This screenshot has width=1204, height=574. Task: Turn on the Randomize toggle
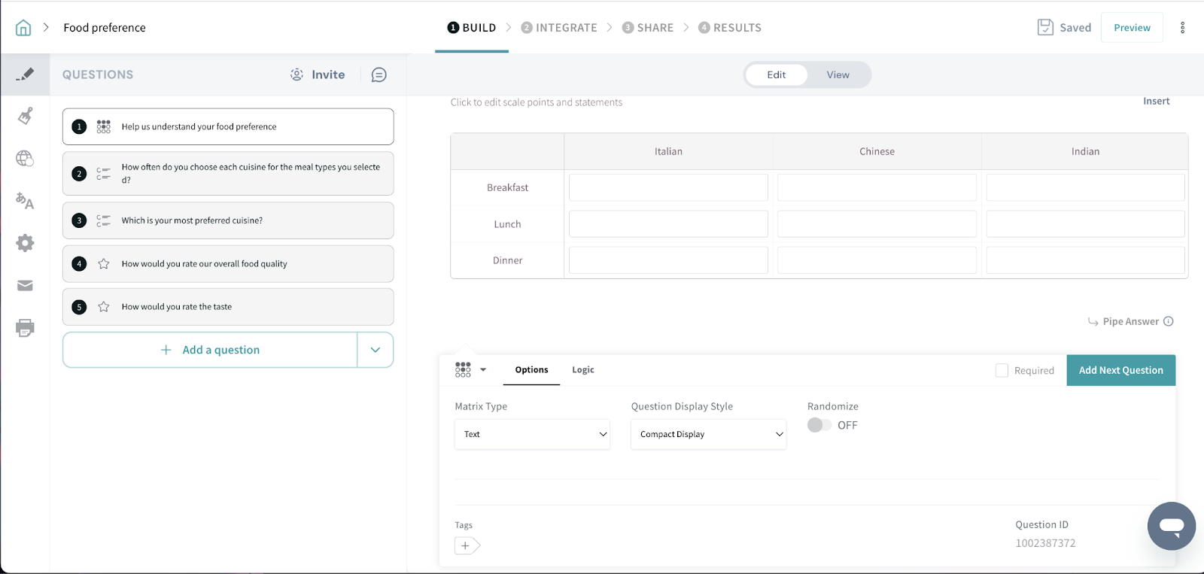[x=819, y=425]
